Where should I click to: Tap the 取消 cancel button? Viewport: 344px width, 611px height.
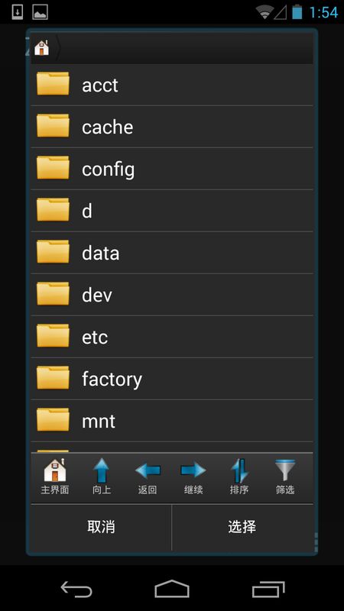[101, 527]
